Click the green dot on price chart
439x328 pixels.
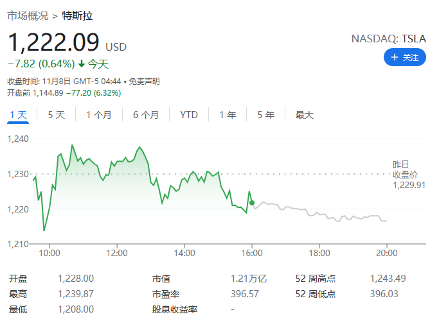(252, 203)
